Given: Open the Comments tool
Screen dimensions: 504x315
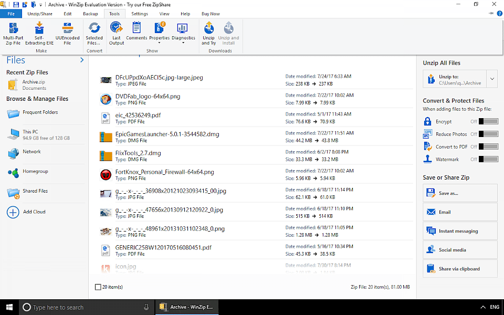Looking at the screenshot, I should click(136, 31).
